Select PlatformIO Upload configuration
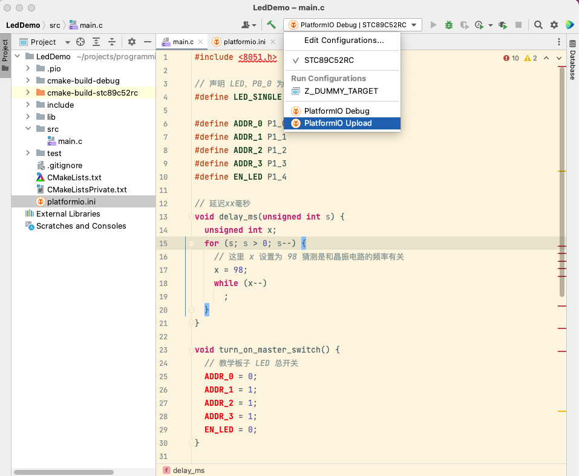Screen dimensions: 579x476 (338, 123)
